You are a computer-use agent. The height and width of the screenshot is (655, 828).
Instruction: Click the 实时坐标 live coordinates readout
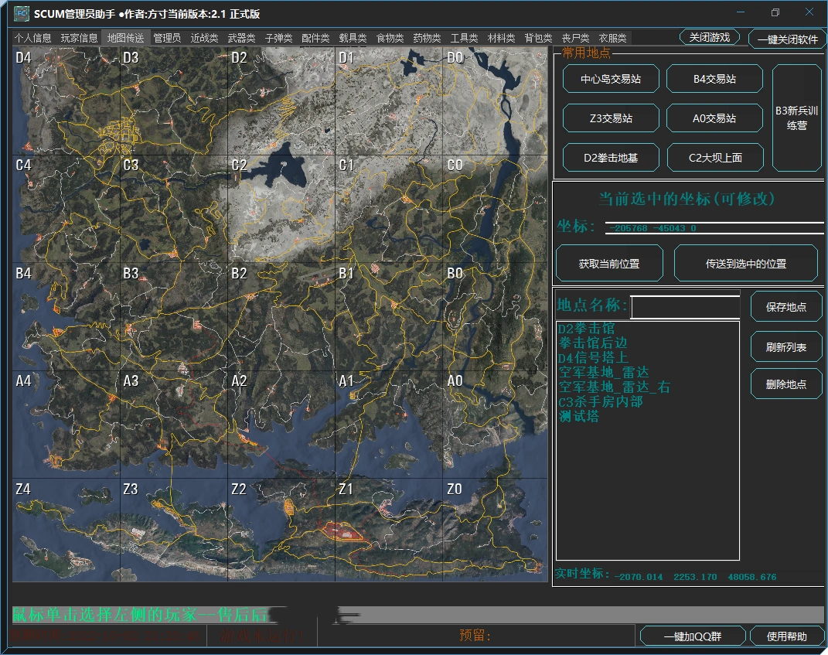(666, 575)
